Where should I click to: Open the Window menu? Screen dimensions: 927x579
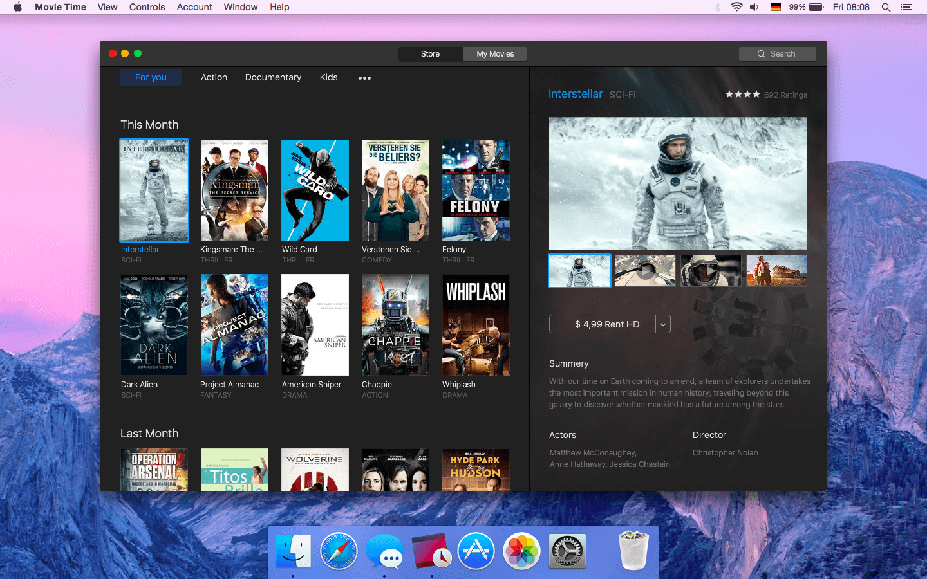(x=241, y=7)
